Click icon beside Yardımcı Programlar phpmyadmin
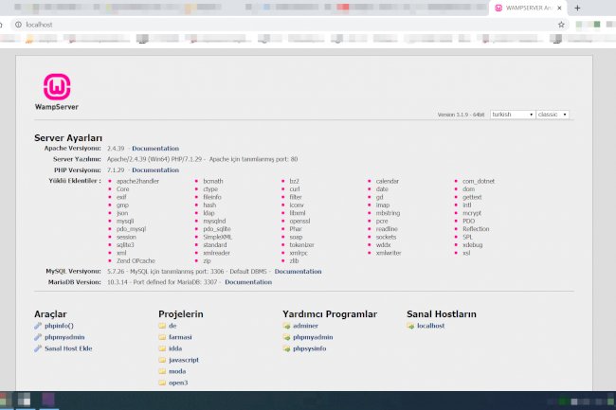Image resolution: width=616 pixels, height=410 pixels. click(x=286, y=337)
